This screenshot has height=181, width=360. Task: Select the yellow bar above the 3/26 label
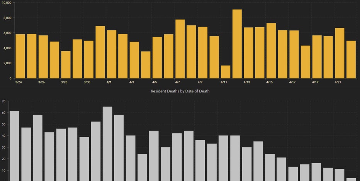point(43,57)
